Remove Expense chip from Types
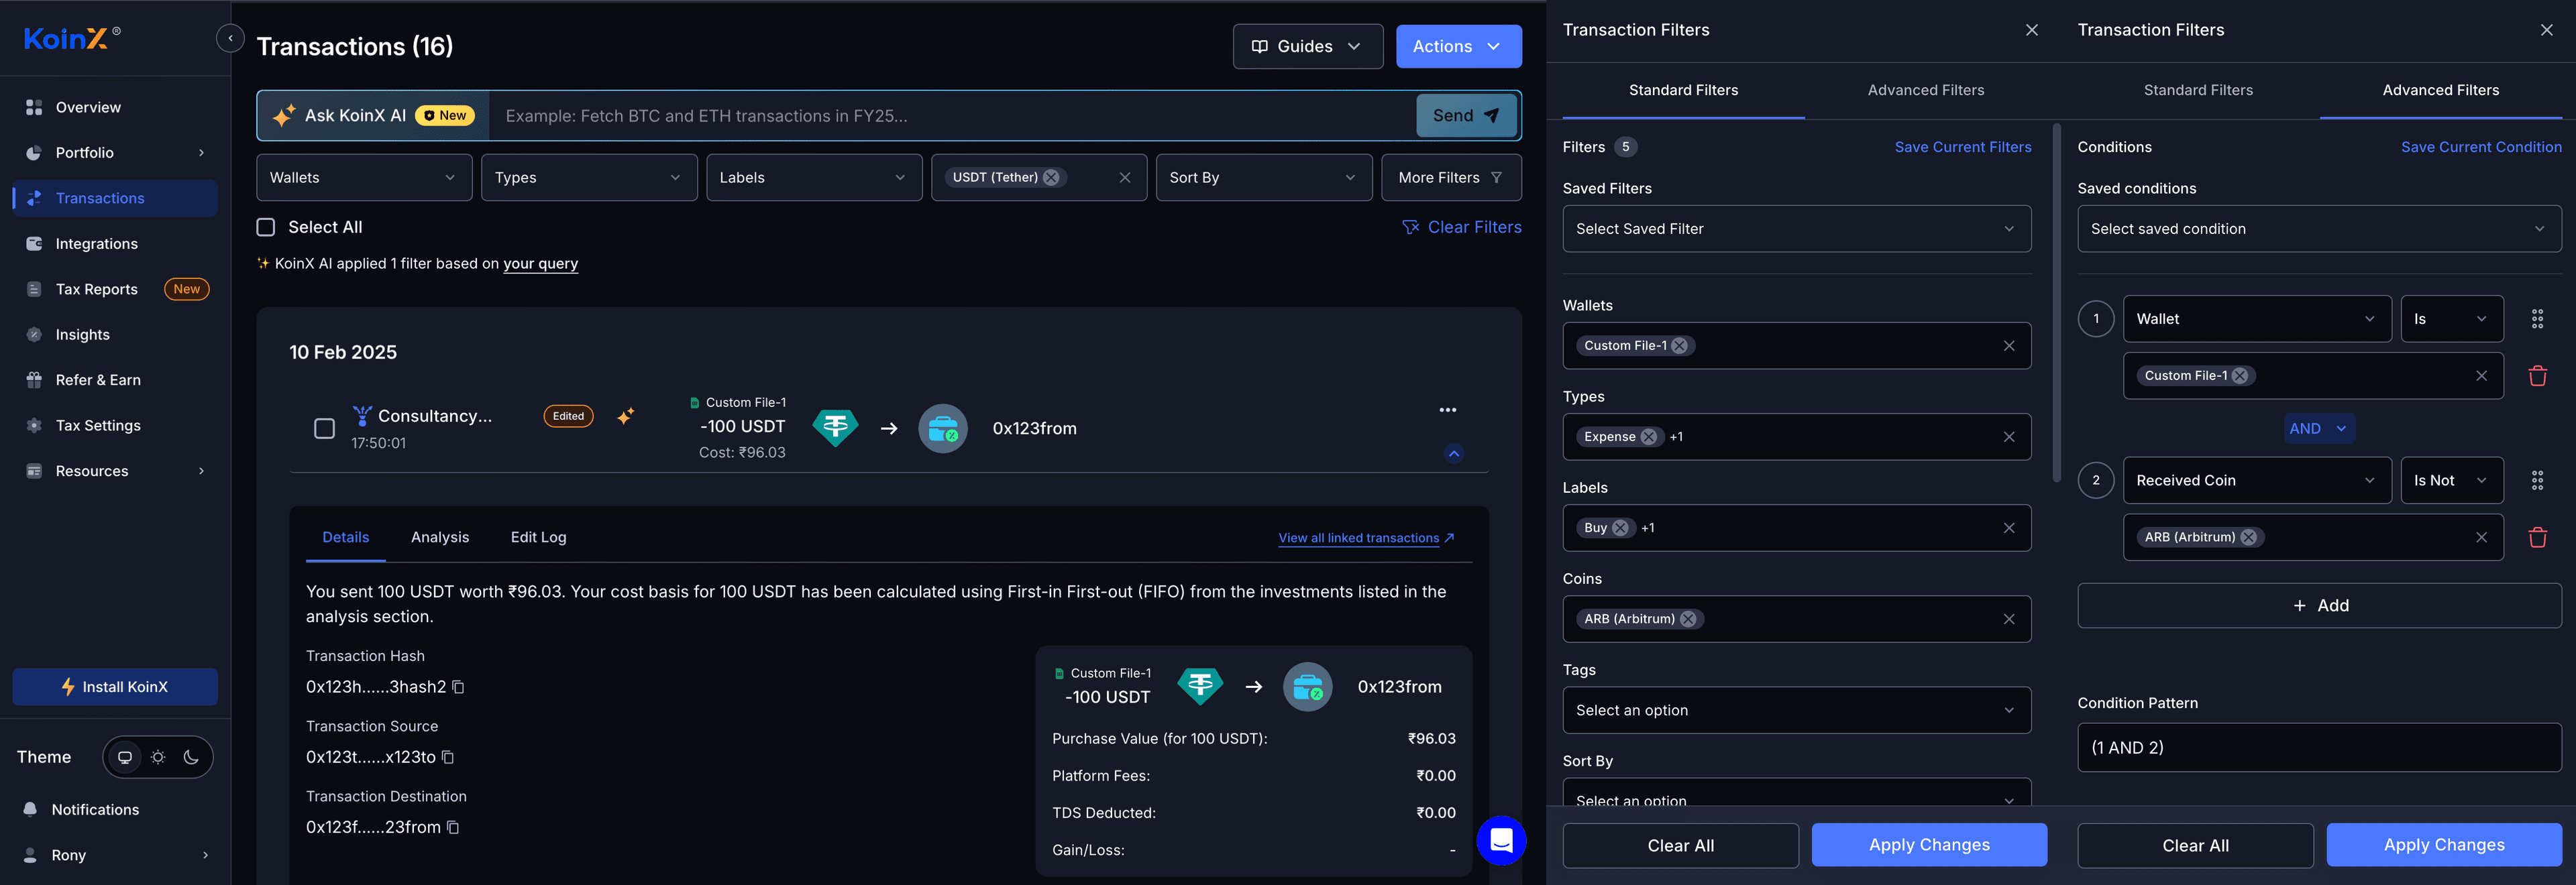2576x885 pixels. [x=1648, y=436]
